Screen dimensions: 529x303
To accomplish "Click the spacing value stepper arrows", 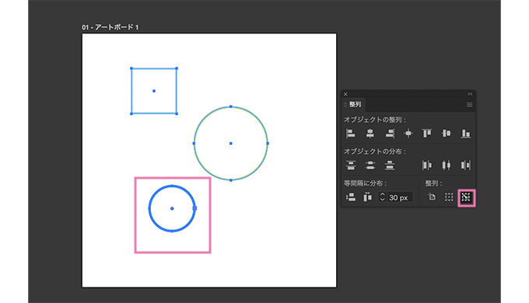I will (382, 197).
